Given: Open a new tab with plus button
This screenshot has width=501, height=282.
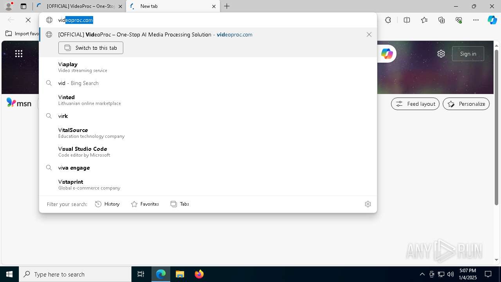Looking at the screenshot, I should 227,6.
